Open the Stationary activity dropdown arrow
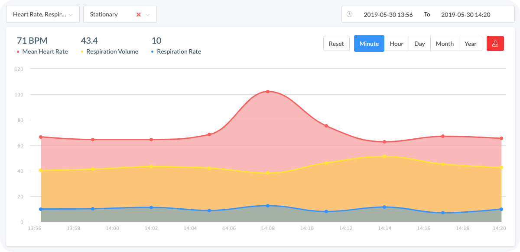This screenshot has width=520, height=252. coord(148,15)
